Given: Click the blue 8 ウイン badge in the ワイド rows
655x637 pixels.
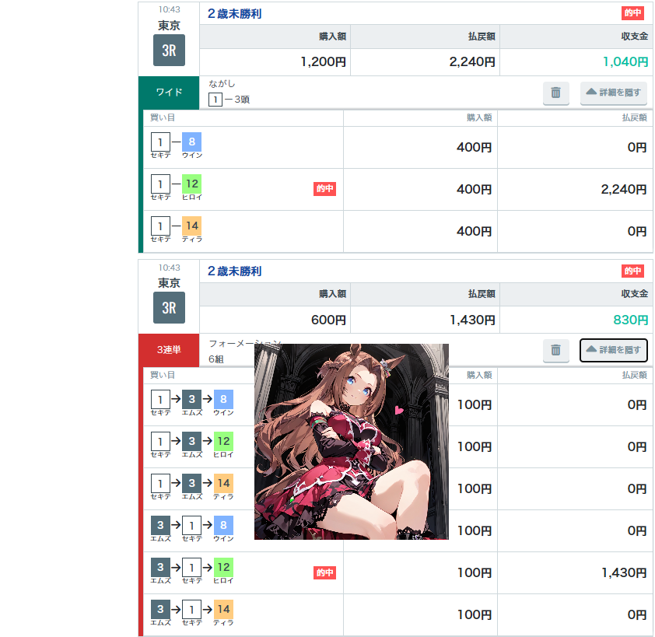Looking at the screenshot, I should coord(192,142).
